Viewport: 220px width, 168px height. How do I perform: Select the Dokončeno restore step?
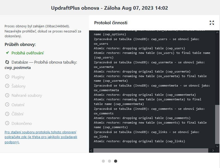click(21, 124)
